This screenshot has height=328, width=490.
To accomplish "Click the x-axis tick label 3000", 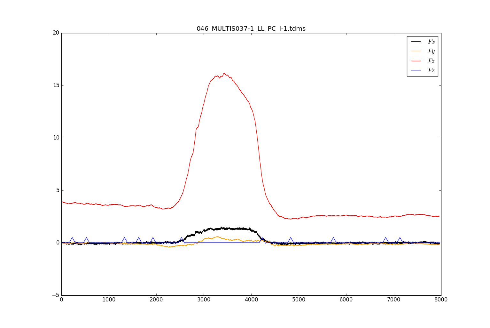I will (x=204, y=300).
